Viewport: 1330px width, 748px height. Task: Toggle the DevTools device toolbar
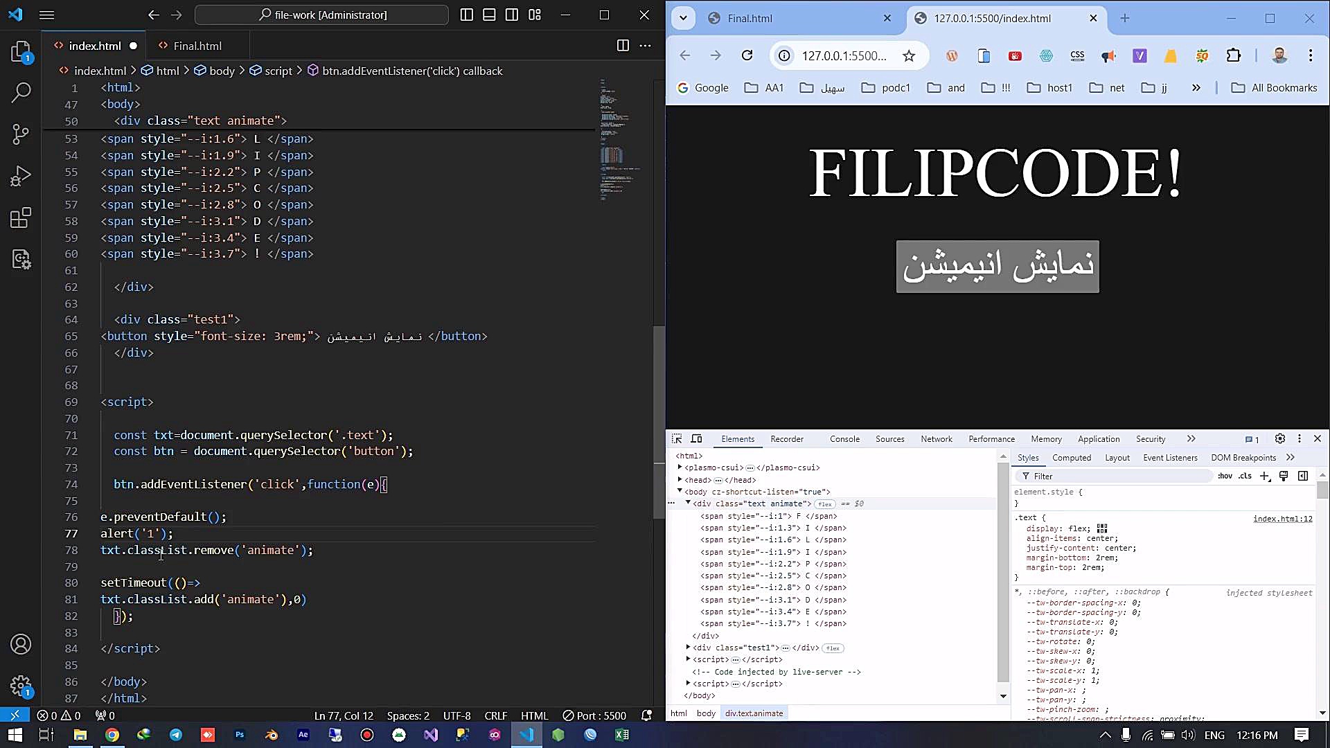click(696, 438)
